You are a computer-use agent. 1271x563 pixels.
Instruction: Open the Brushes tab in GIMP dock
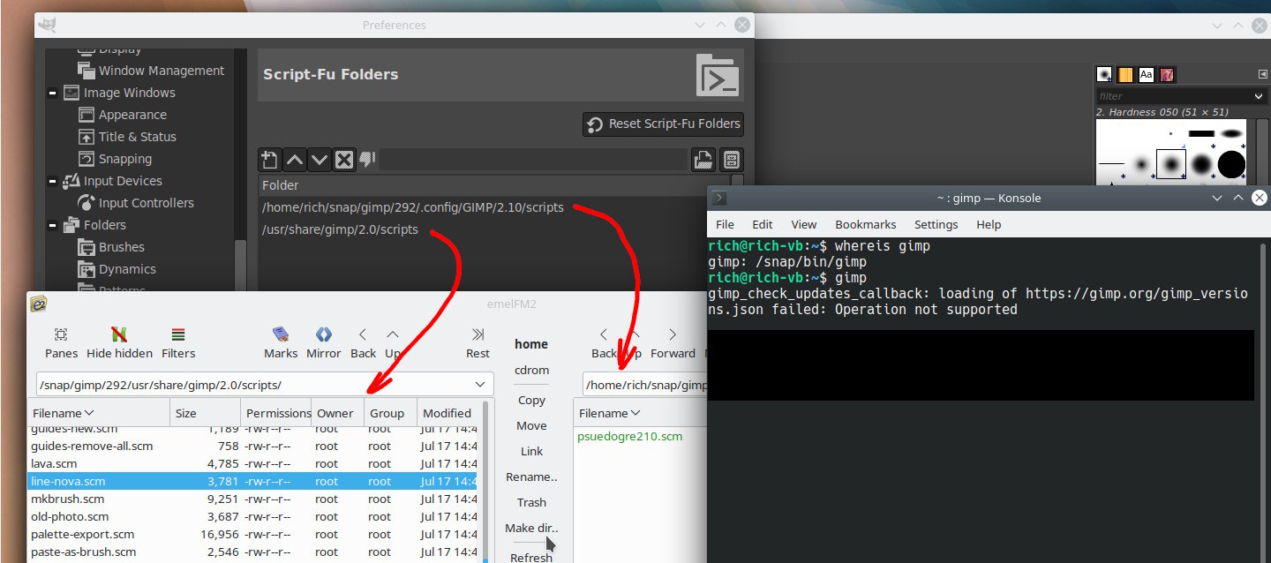(1104, 75)
